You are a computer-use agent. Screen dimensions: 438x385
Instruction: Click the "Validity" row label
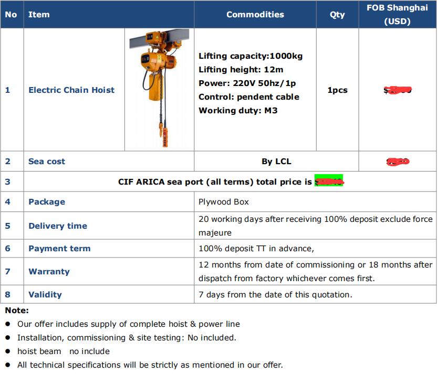pyautogui.click(x=45, y=295)
